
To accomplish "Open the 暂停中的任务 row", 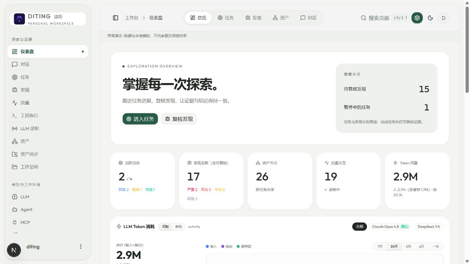I will [x=386, y=108].
